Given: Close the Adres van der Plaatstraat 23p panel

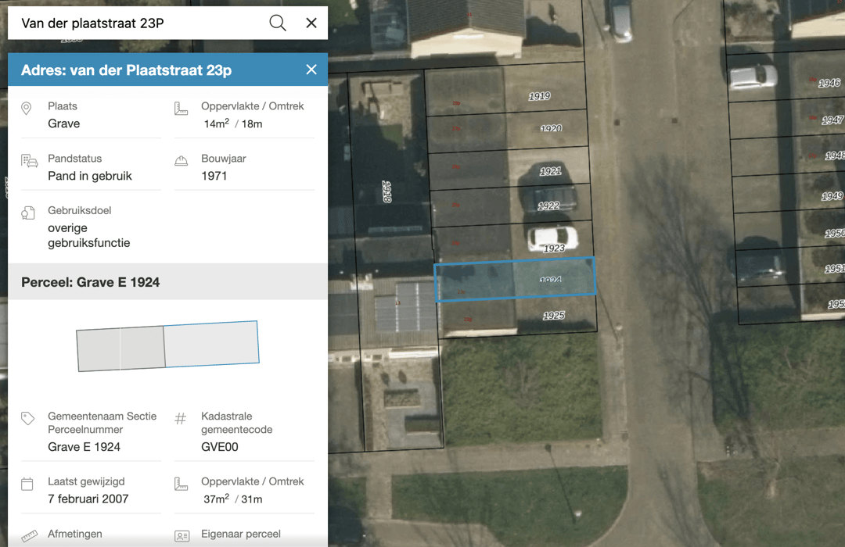Looking at the screenshot, I should point(311,70).
